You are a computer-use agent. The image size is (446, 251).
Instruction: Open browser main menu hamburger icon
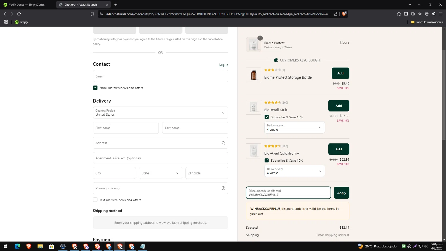[441, 14]
